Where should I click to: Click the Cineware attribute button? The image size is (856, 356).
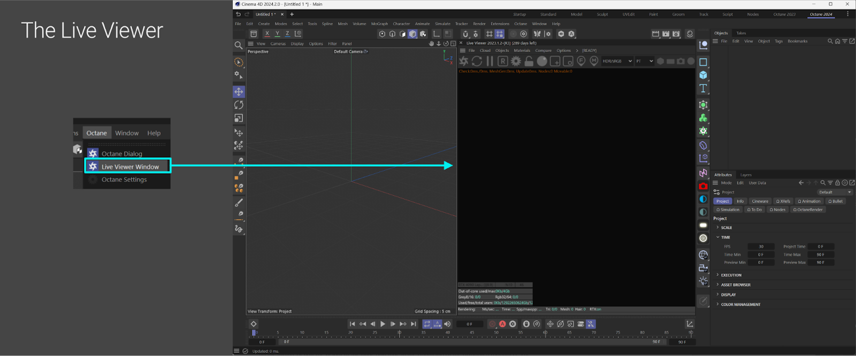coord(760,202)
